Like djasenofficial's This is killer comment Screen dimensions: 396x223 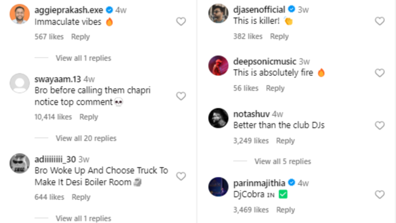(380, 21)
